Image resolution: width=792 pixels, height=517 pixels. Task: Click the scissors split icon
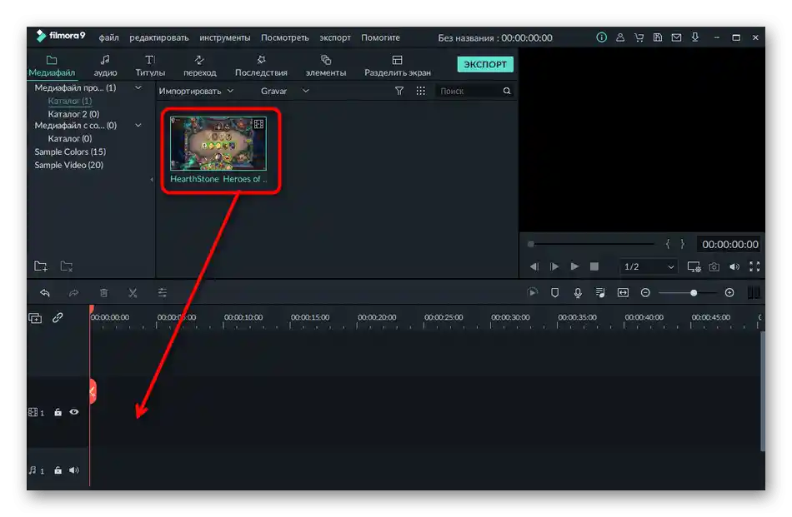click(133, 292)
